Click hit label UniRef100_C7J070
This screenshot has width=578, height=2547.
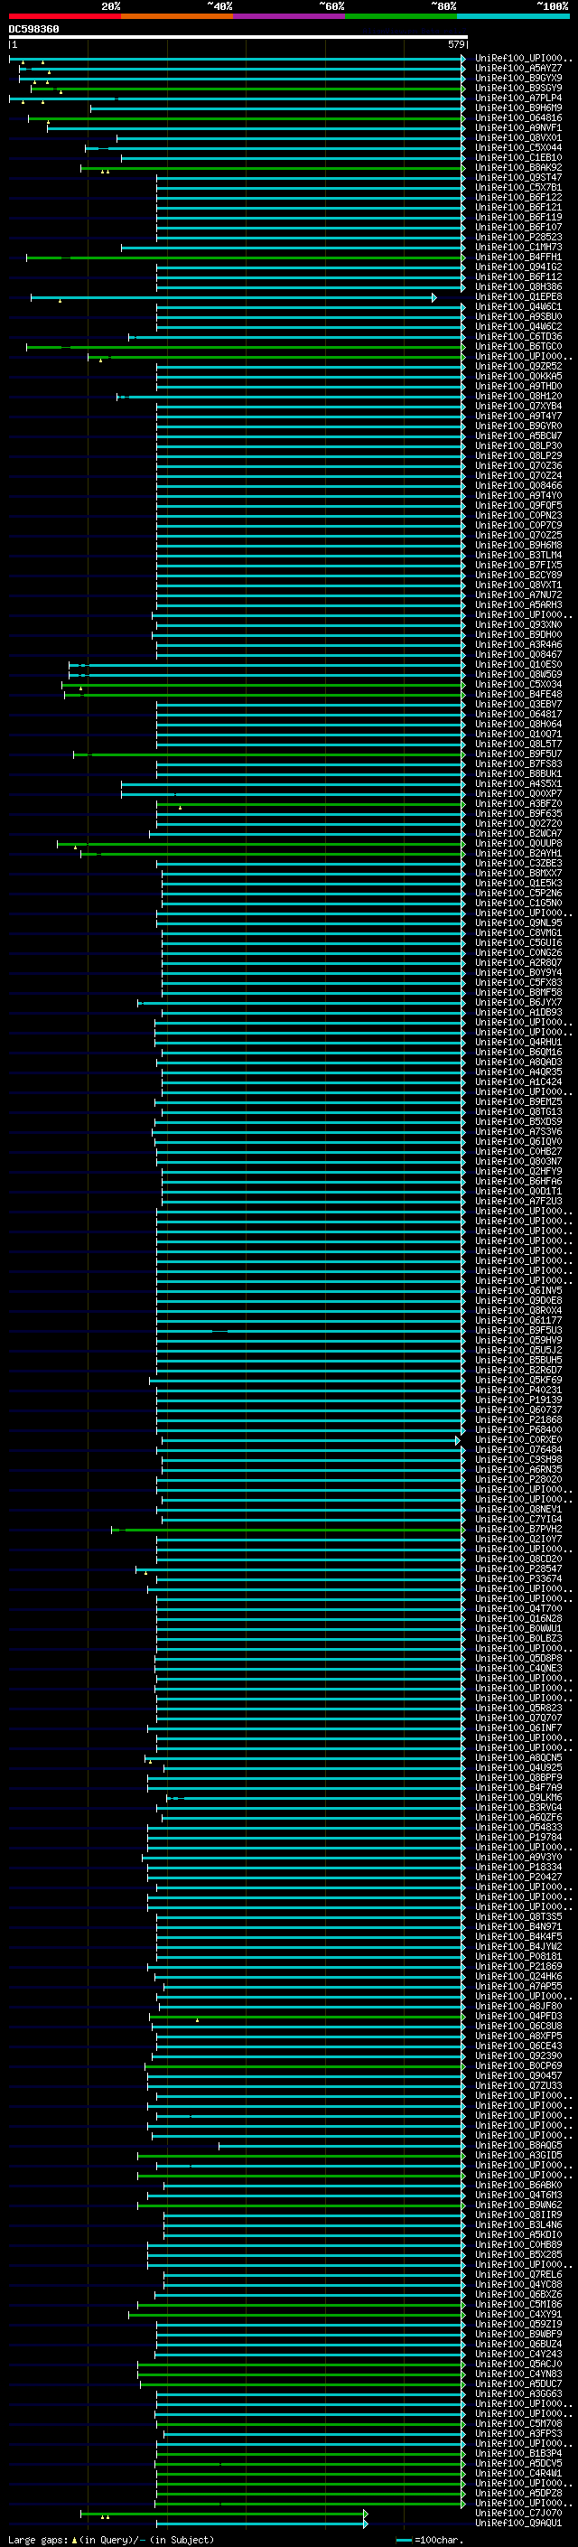coord(517,2514)
